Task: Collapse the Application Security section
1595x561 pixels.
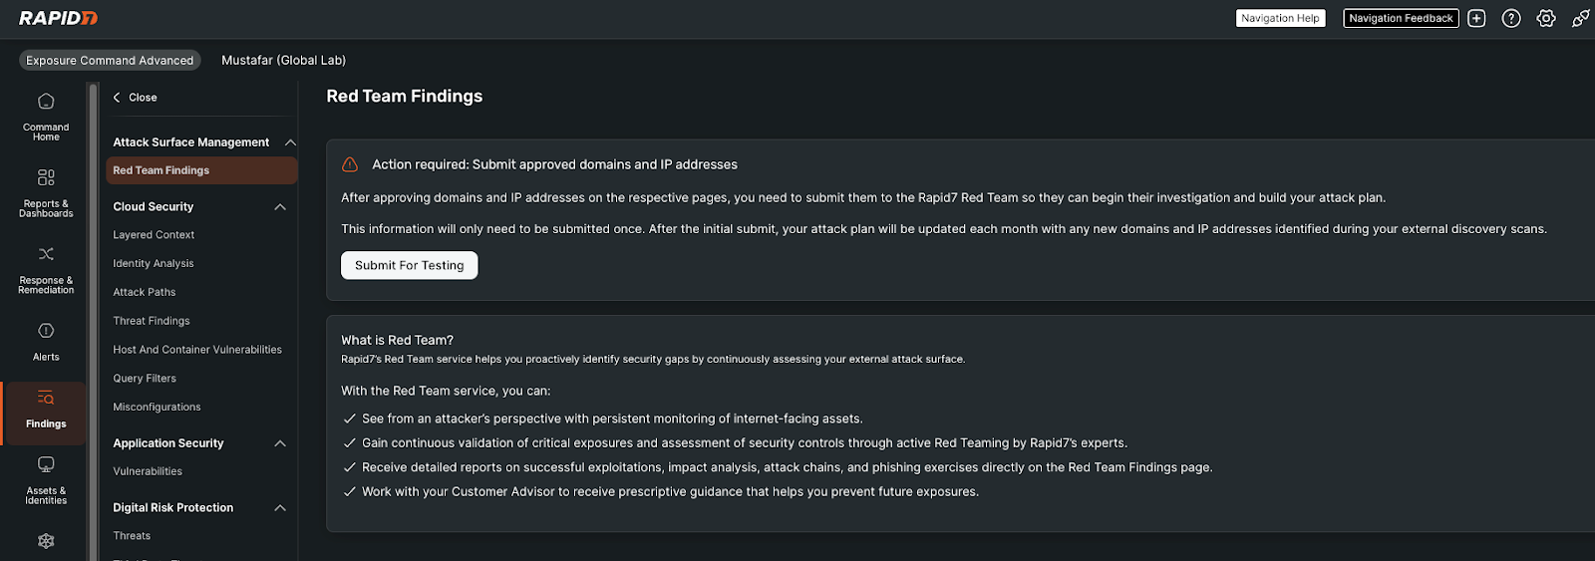Action: pos(280,443)
